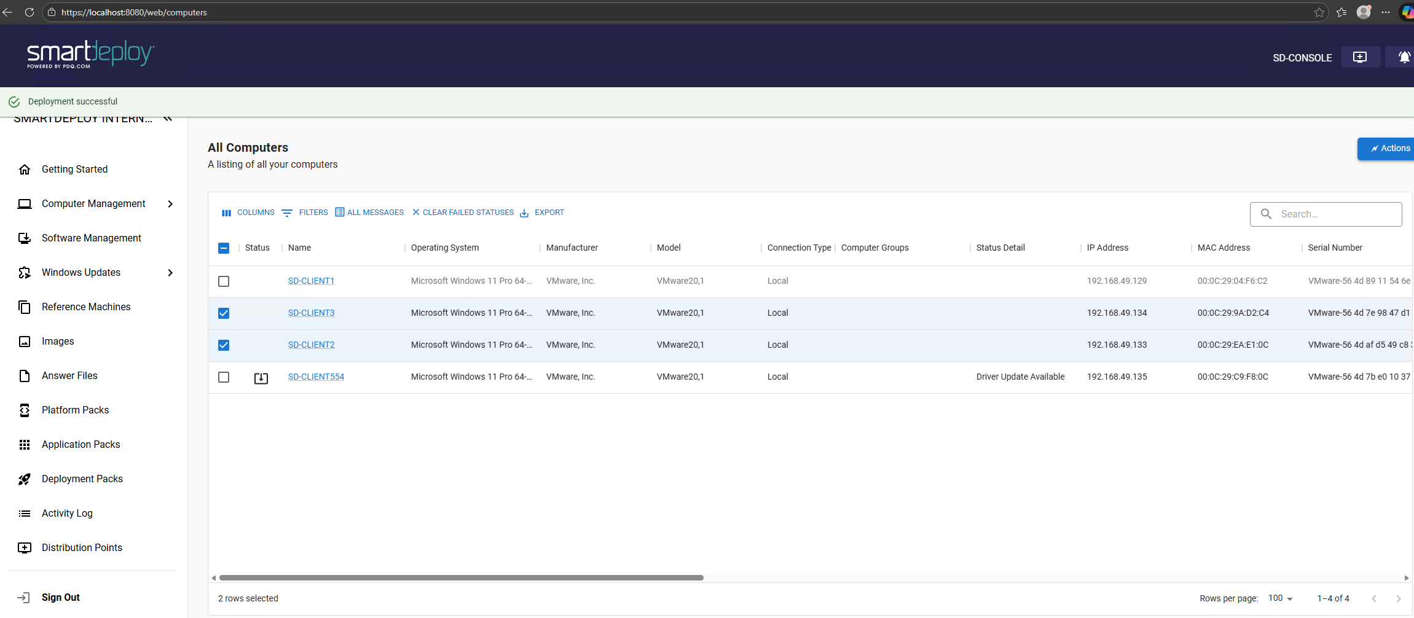Click the blue Actions button
This screenshot has width=1414, height=618.
(x=1389, y=149)
